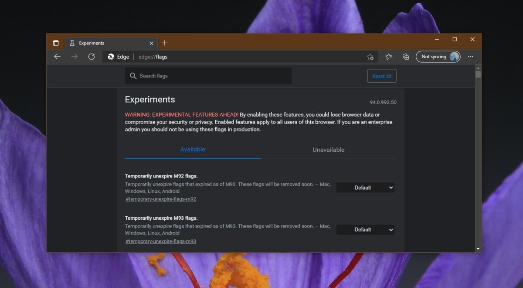The width and height of the screenshot is (523, 288).
Task: Open the Default dropdown for M92 flags
Action: 365,188
